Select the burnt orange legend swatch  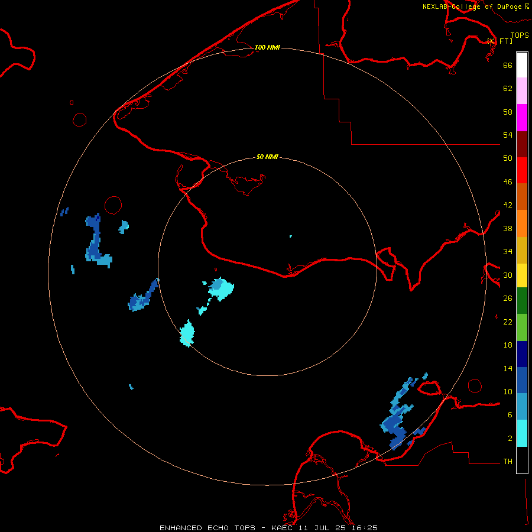click(522, 196)
